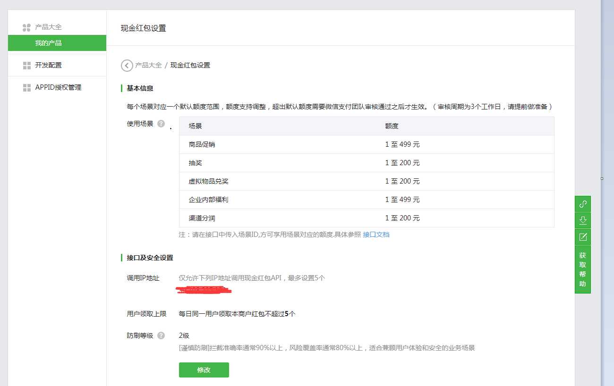
Task: Select 我的产品 in the left menu
Action: 57,43
